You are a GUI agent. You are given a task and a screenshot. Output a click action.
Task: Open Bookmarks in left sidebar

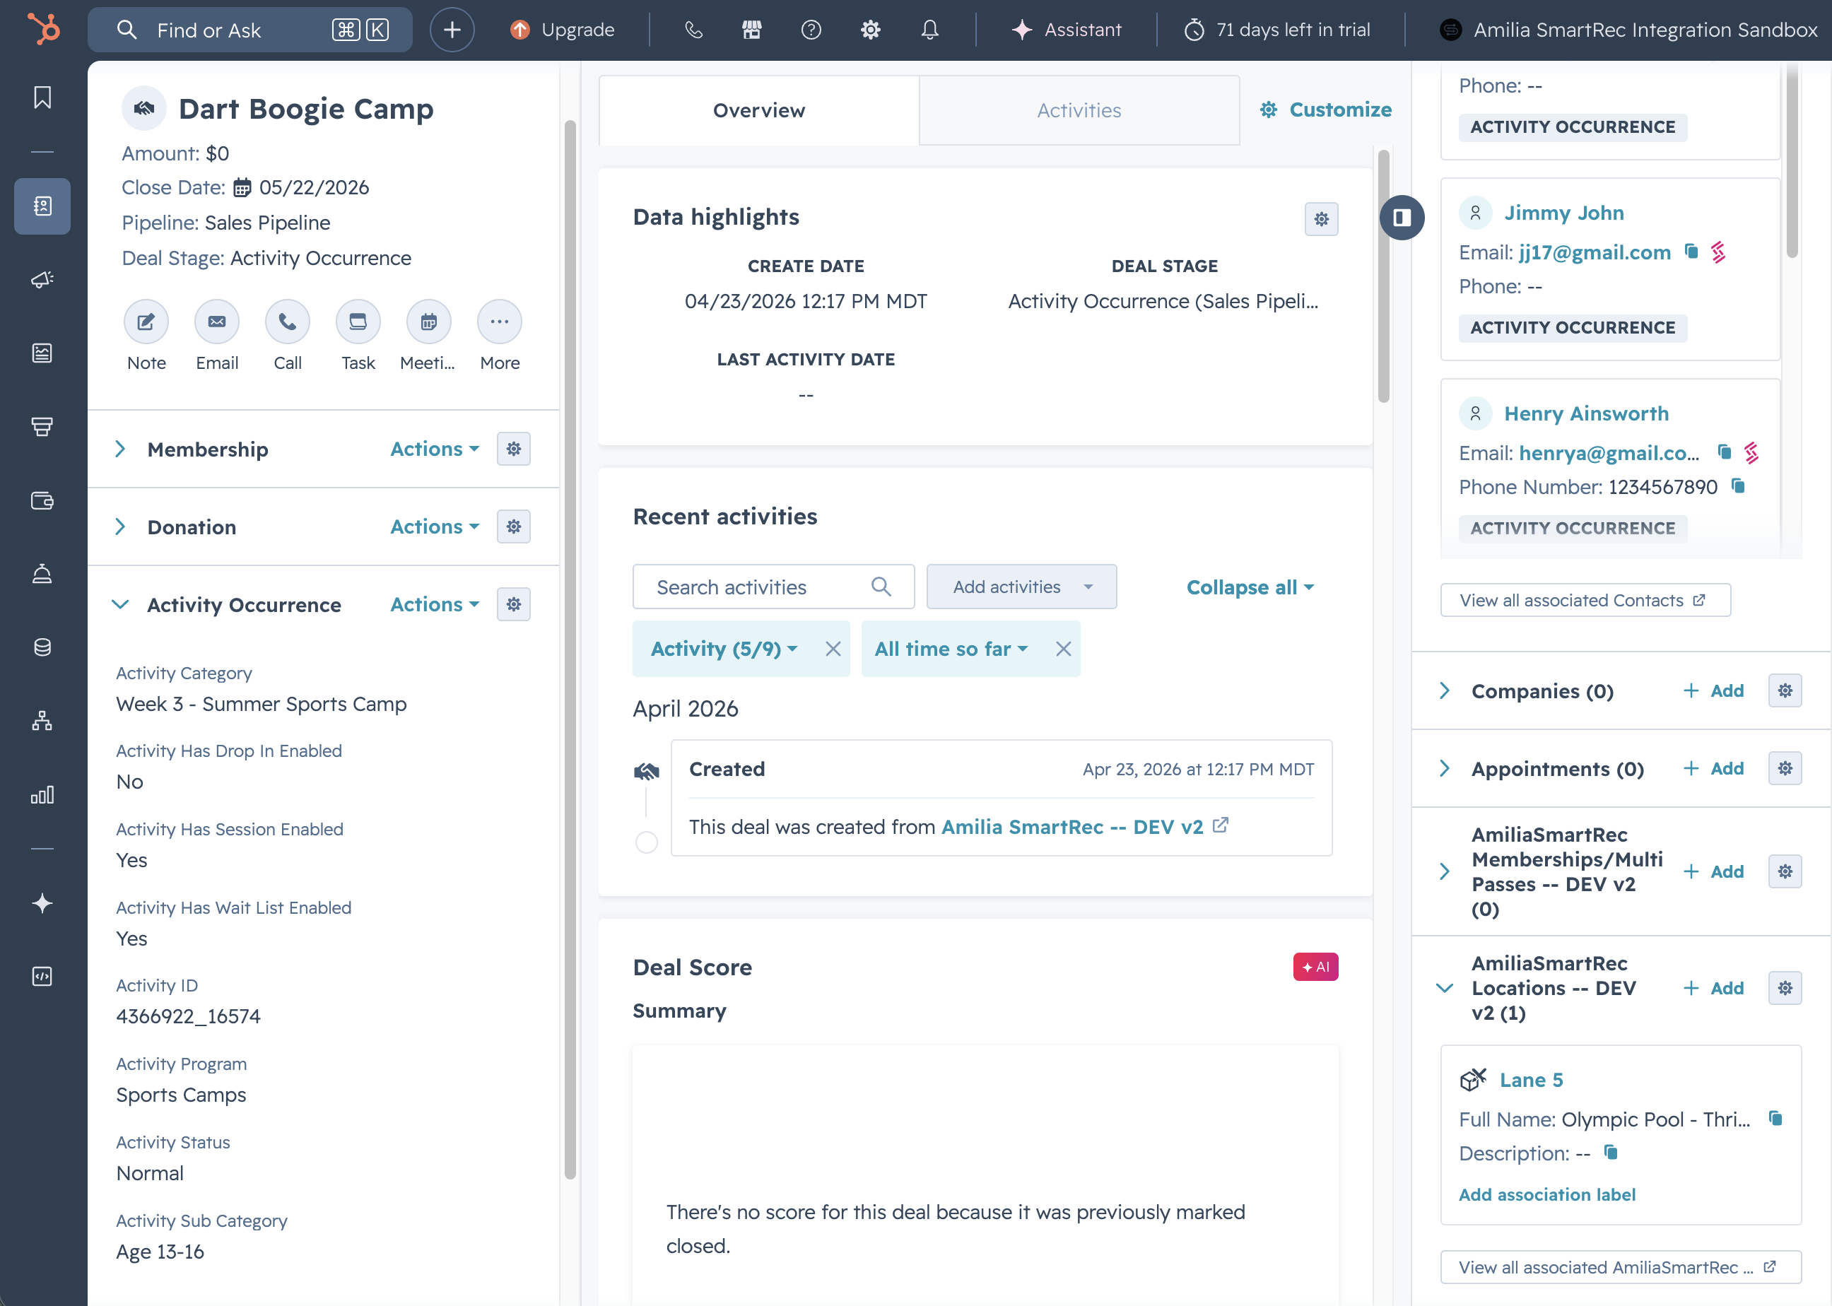[42, 98]
